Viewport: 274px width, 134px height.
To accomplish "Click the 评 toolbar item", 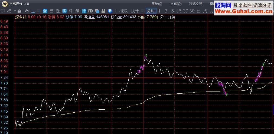I will [x=71, y=11].
